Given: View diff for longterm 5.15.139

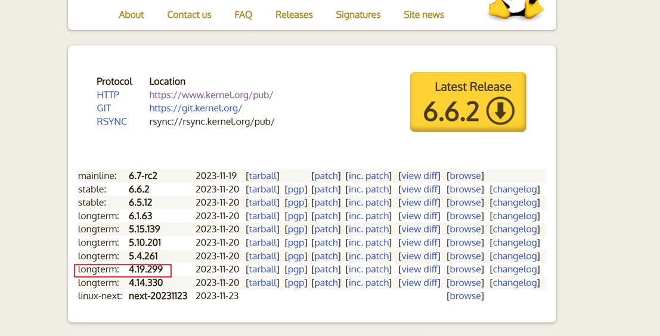Looking at the screenshot, I should (419, 229).
